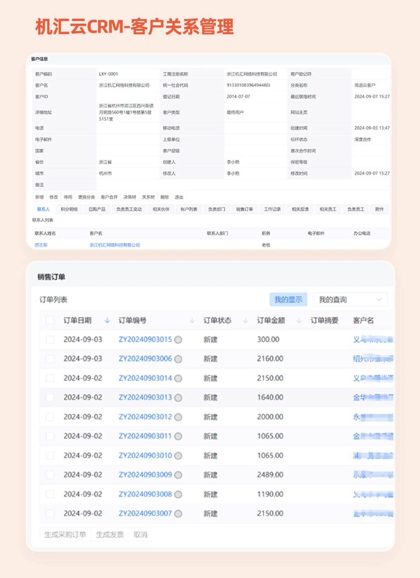Click the status circle beside order ZY20240903013
The image size is (420, 578).
tap(178, 398)
